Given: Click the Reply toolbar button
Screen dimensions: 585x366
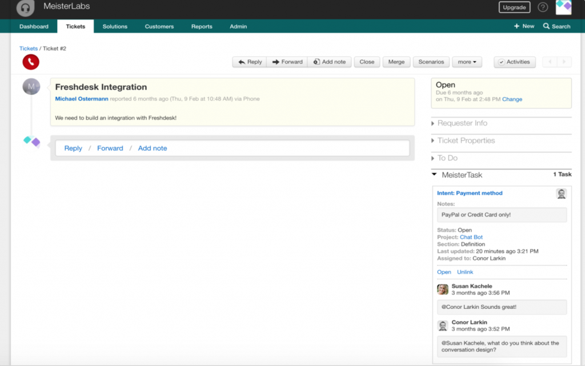Looking at the screenshot, I should [250, 62].
